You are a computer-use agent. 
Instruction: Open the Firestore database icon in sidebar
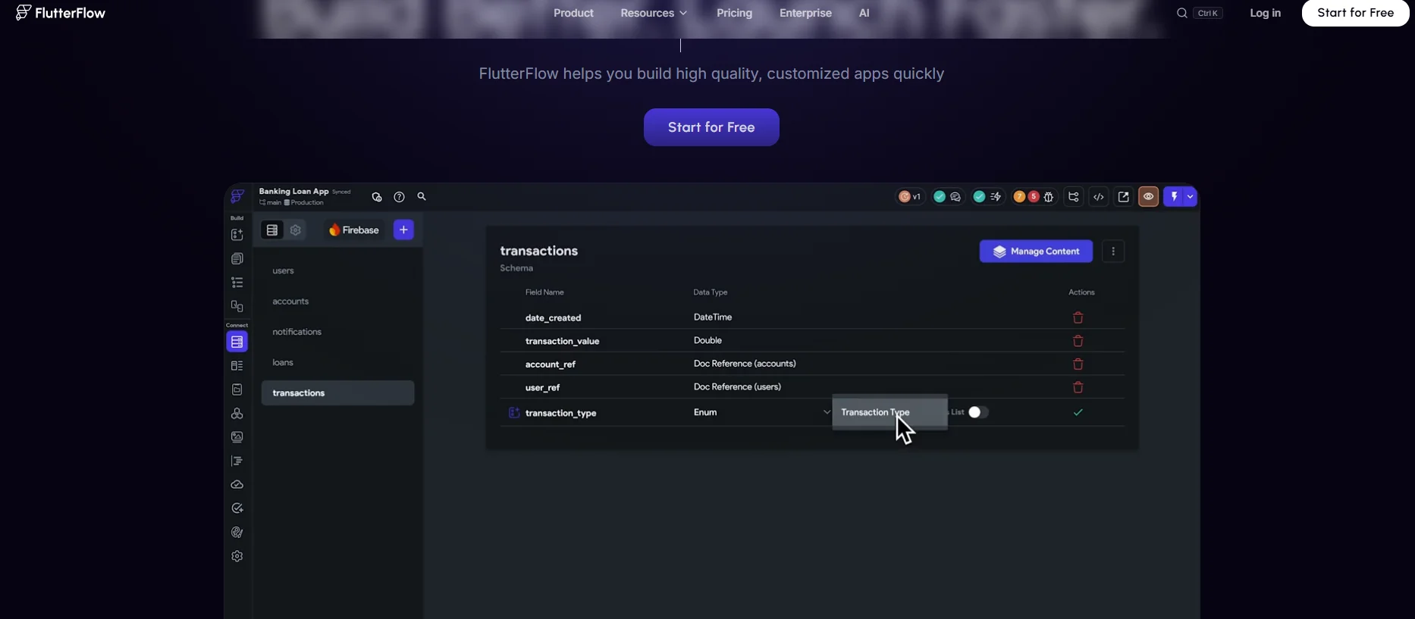[x=237, y=342]
